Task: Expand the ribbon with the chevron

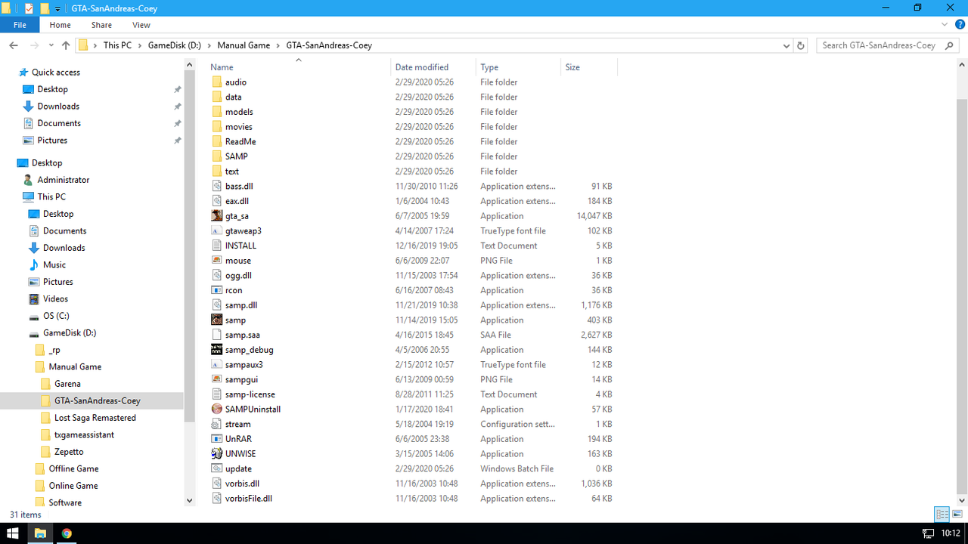Action: (945, 25)
